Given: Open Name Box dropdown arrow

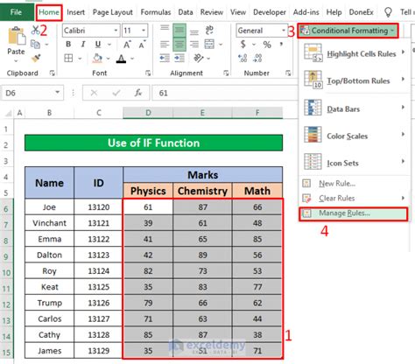Looking at the screenshot, I should point(58,93).
